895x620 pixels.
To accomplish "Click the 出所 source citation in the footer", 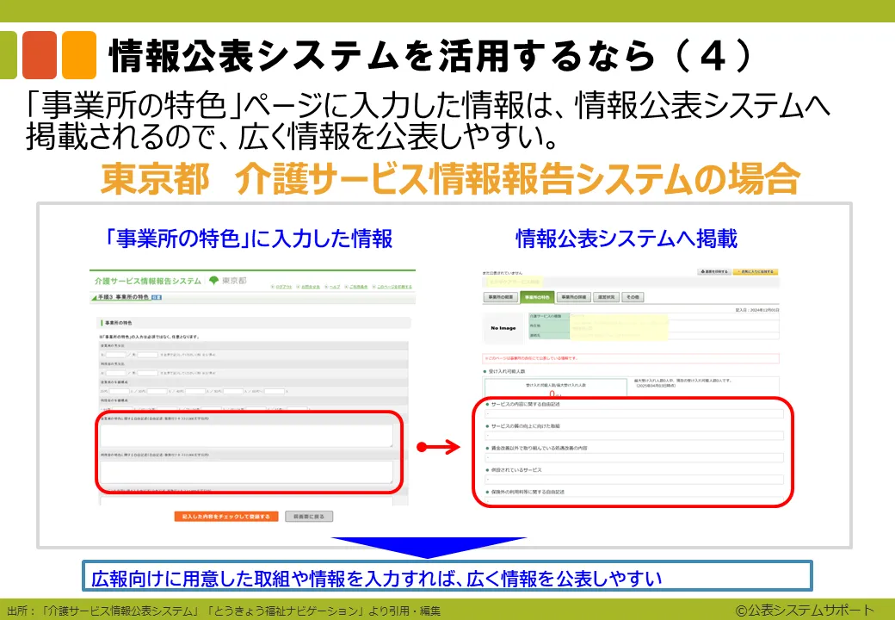I will pos(224,611).
